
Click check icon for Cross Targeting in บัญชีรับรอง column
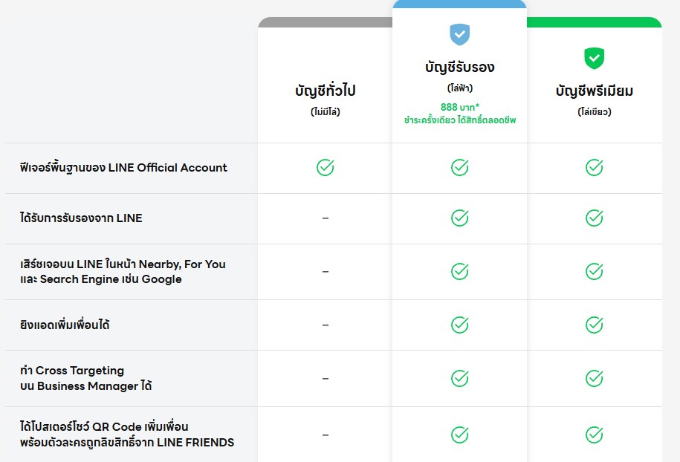coord(460,378)
